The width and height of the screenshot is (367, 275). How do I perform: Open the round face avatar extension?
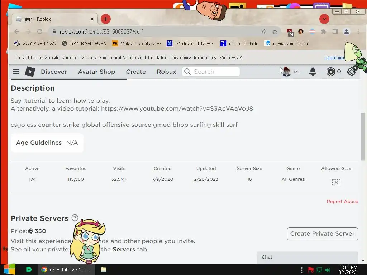pyautogui.click(x=301, y=32)
